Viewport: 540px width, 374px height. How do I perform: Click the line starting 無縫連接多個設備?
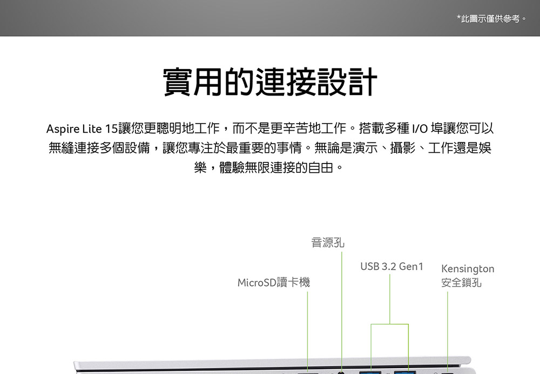pyautogui.click(x=270, y=148)
